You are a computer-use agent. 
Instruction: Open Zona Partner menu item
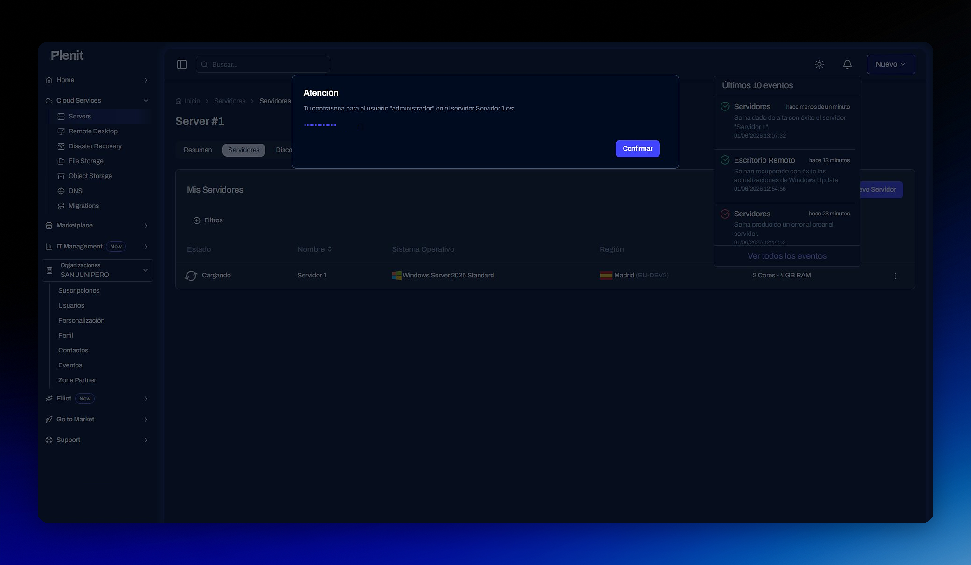pos(77,380)
